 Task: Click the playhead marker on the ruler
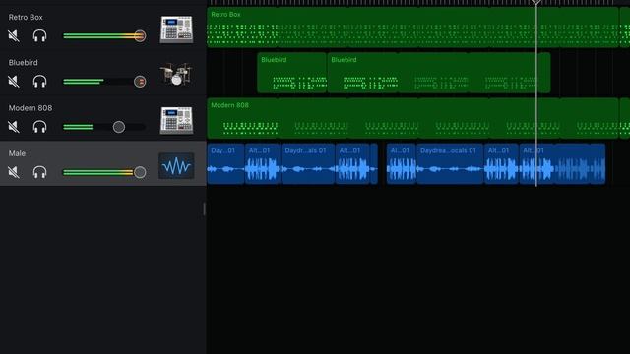coord(535,2)
